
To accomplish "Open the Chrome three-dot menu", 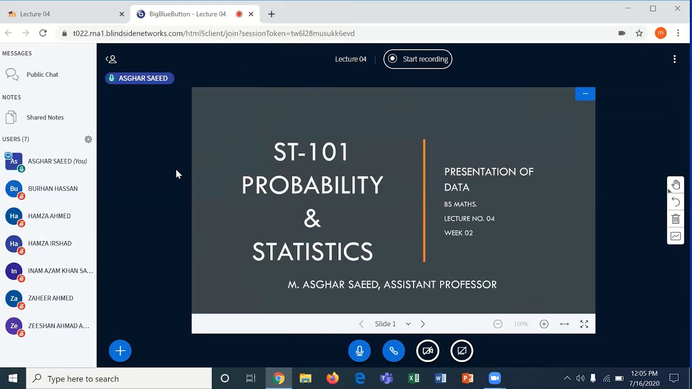I will point(678,33).
